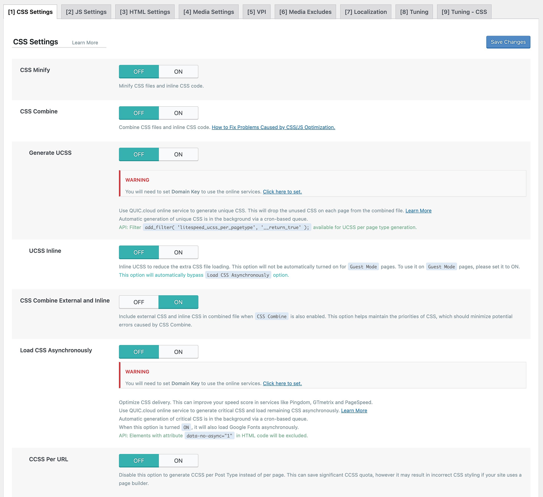The width and height of the screenshot is (543, 497).
Task: Click Load CSS Asynchronously OFF indicator icon
Action: pyautogui.click(x=139, y=352)
